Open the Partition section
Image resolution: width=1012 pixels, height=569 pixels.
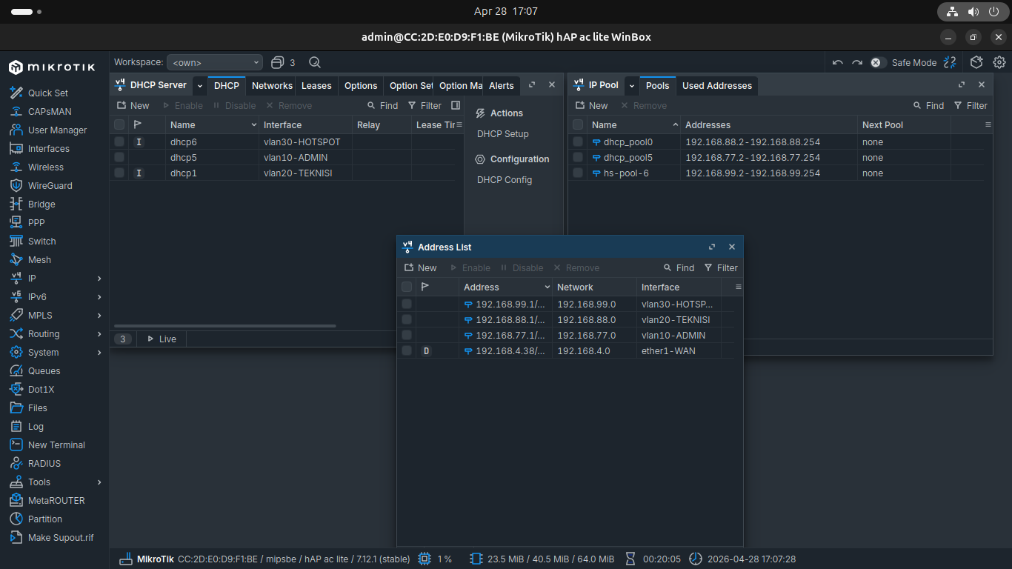coord(45,519)
